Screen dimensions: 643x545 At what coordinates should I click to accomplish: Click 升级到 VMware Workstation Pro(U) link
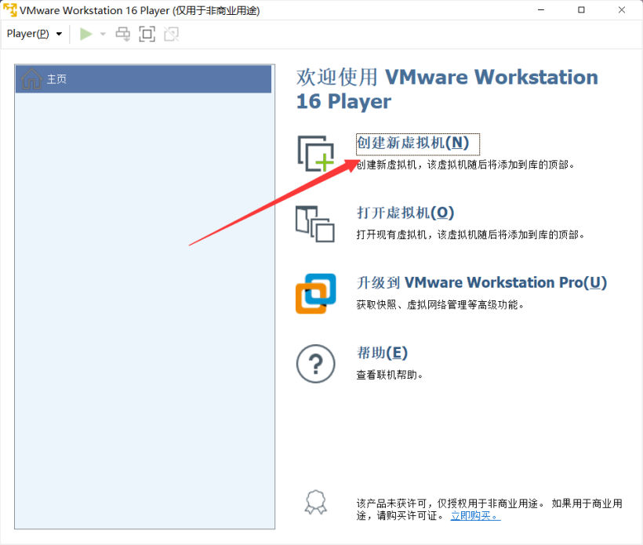[481, 282]
